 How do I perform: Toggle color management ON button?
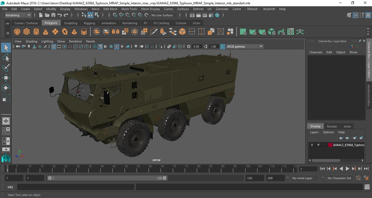pos(222,47)
